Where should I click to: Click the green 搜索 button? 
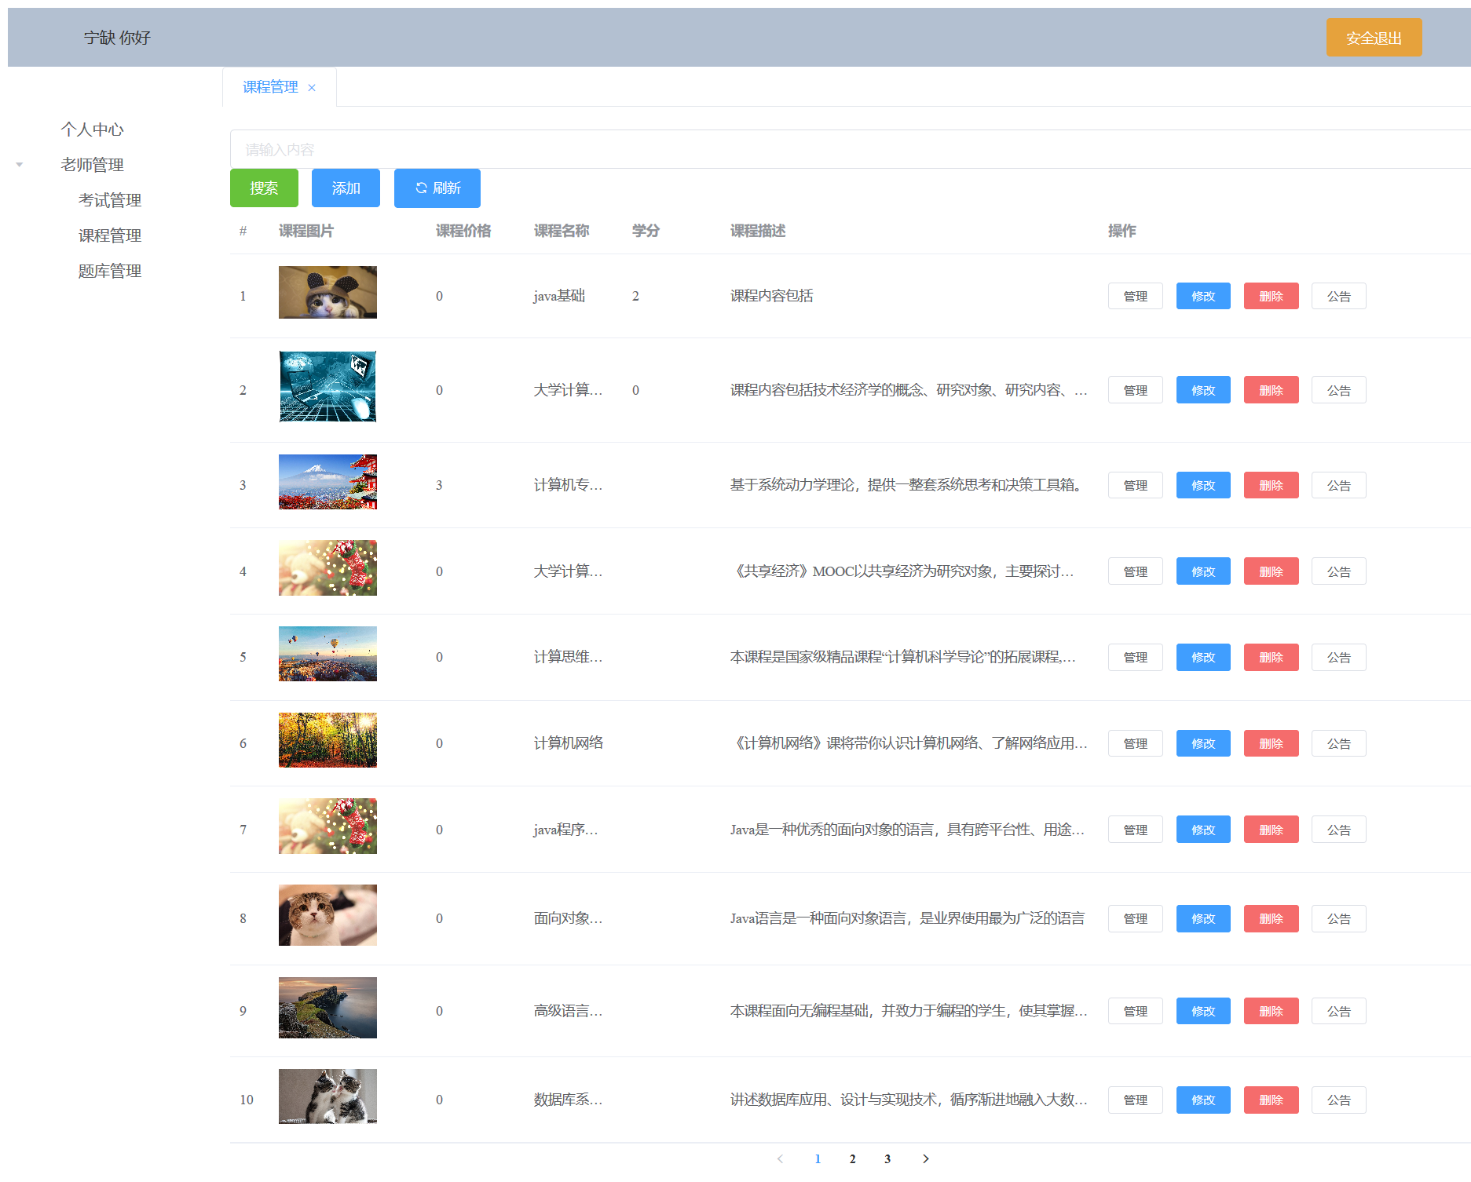[x=264, y=188]
